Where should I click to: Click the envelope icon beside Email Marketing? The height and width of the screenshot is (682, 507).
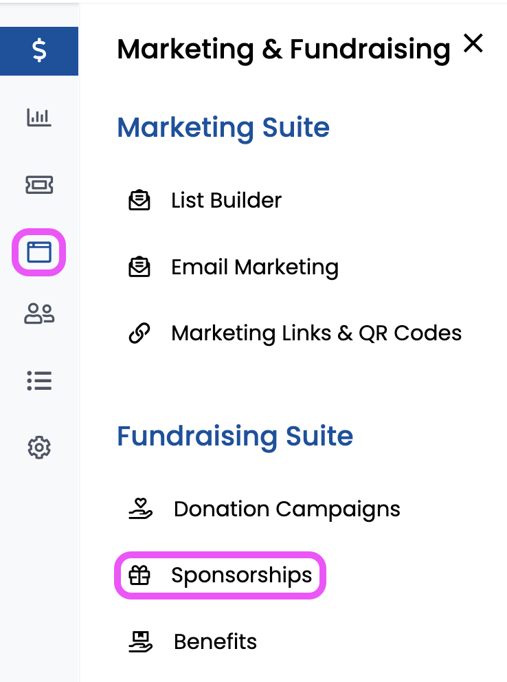139,267
